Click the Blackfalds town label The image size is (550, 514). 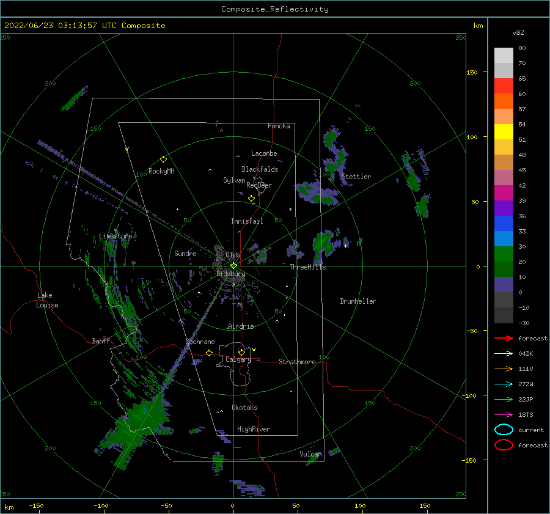(260, 169)
